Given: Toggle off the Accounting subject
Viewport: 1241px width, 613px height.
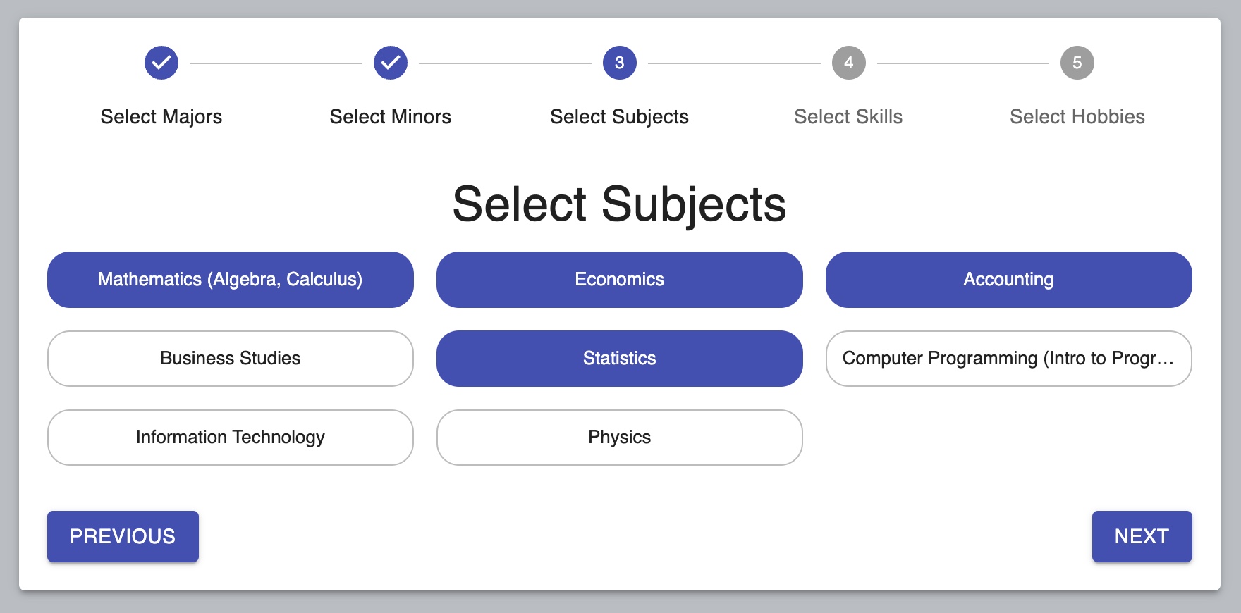Looking at the screenshot, I should 1008,280.
